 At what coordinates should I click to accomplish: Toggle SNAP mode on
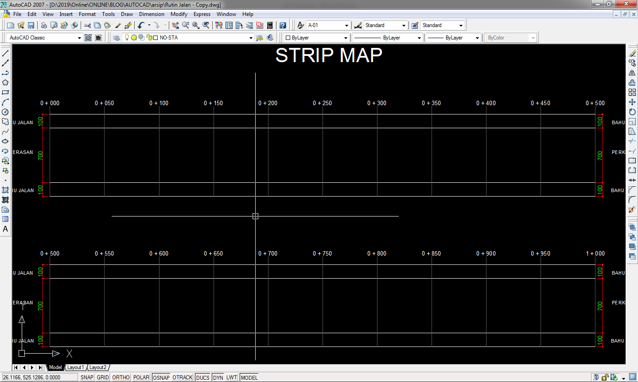click(x=87, y=377)
